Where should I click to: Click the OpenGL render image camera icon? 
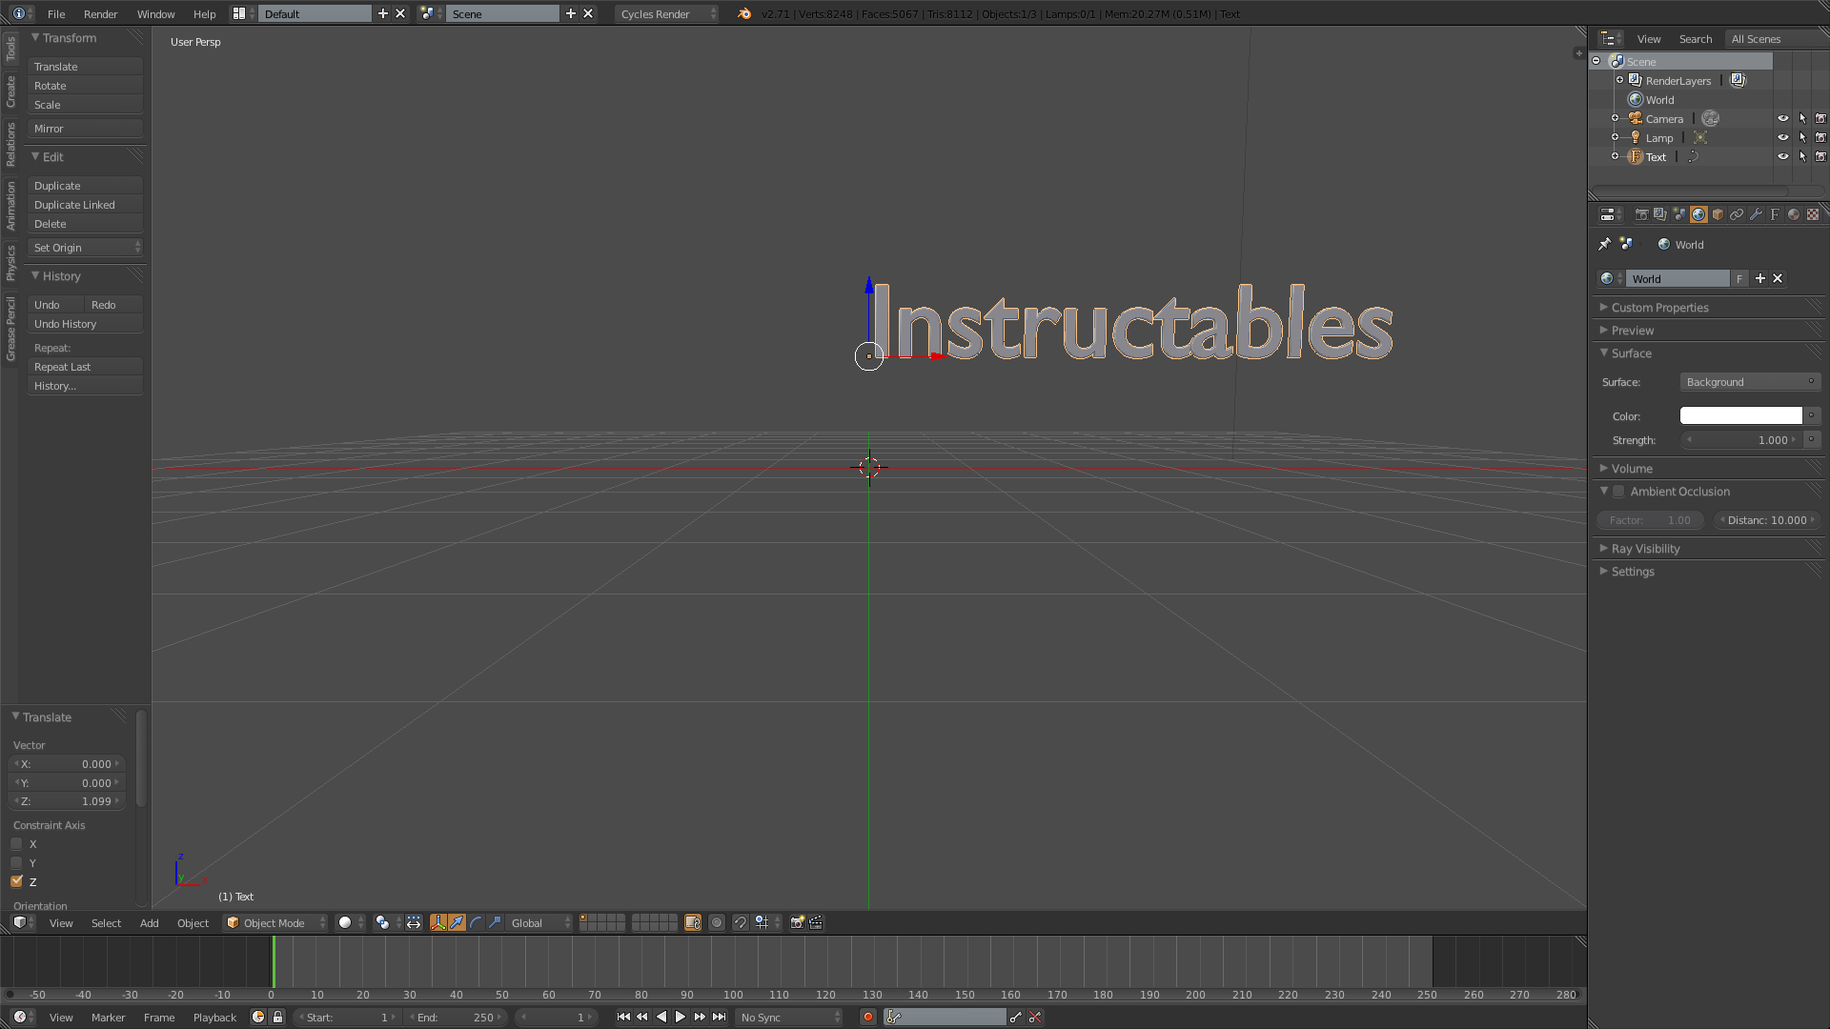pos(797,922)
